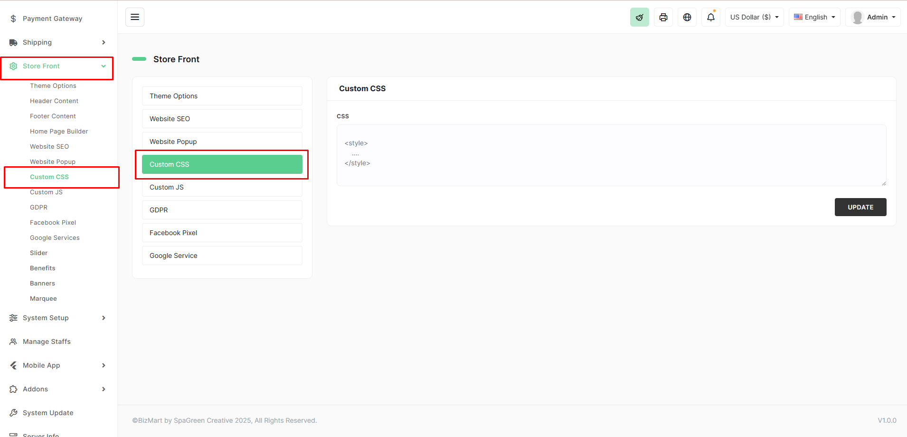The height and width of the screenshot is (437, 907).
Task: Expand the System Setup menu section
Action: [x=46, y=317]
